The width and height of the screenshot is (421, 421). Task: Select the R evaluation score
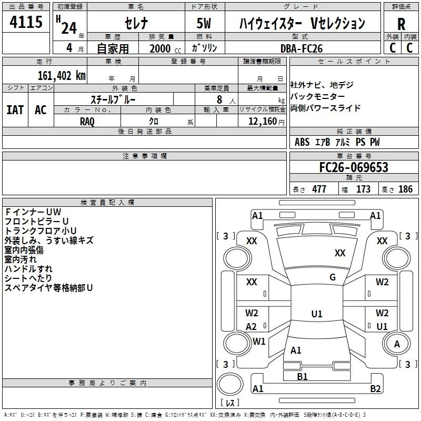point(401,24)
